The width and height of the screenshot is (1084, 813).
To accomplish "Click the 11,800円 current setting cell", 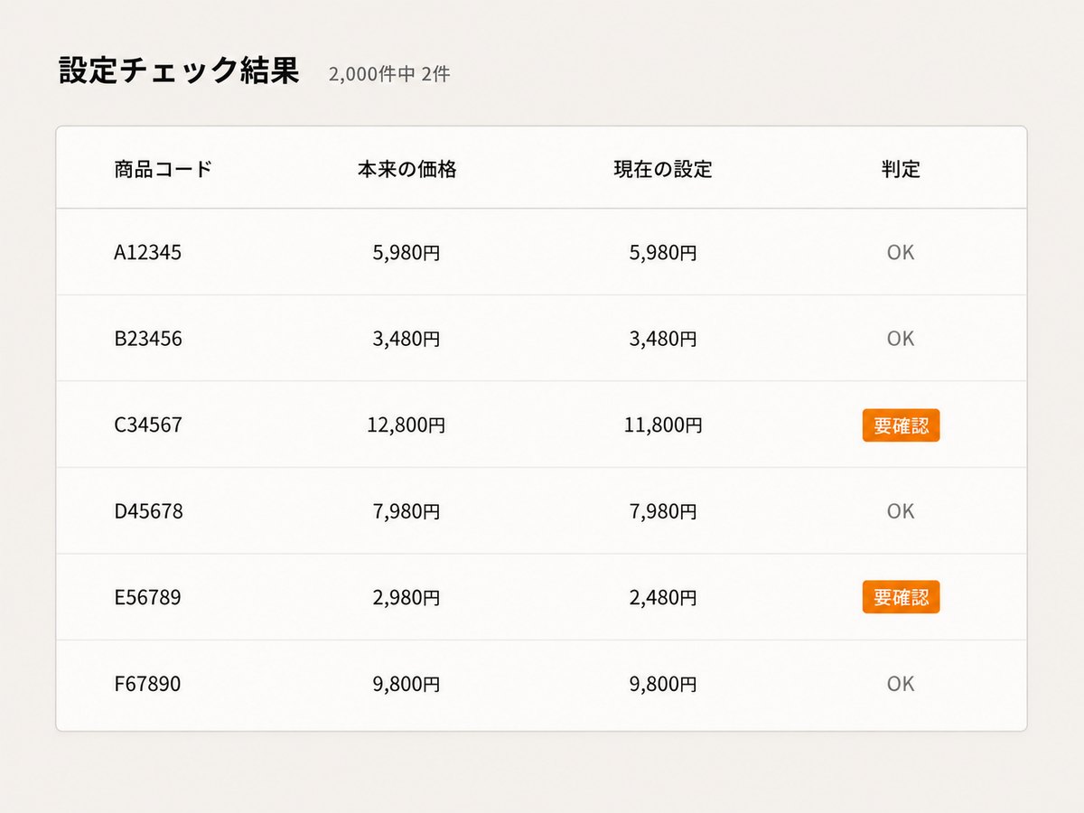I will click(x=663, y=425).
